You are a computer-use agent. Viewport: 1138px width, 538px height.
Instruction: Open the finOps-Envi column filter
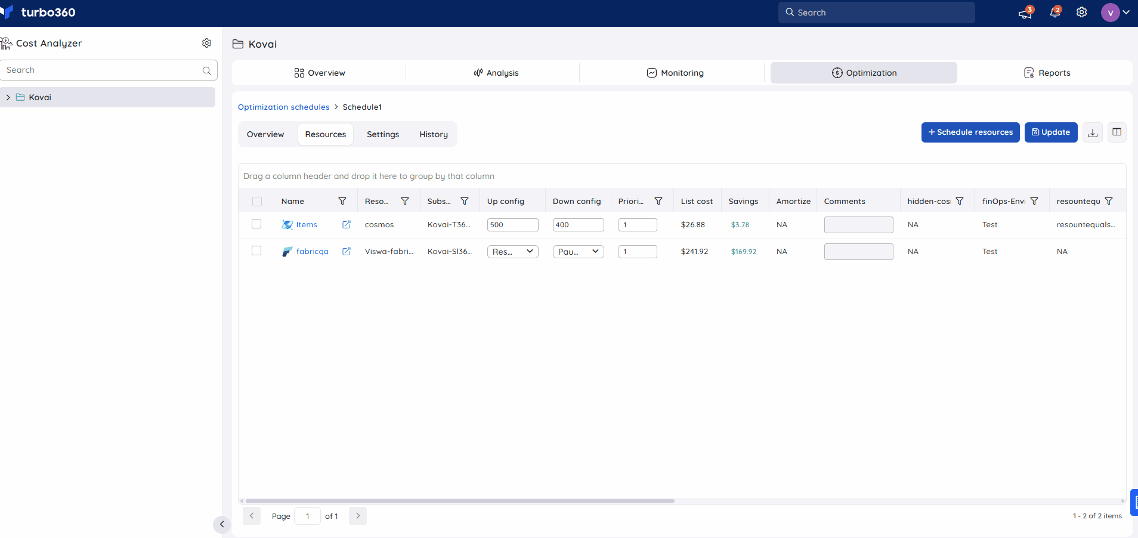coord(1034,201)
